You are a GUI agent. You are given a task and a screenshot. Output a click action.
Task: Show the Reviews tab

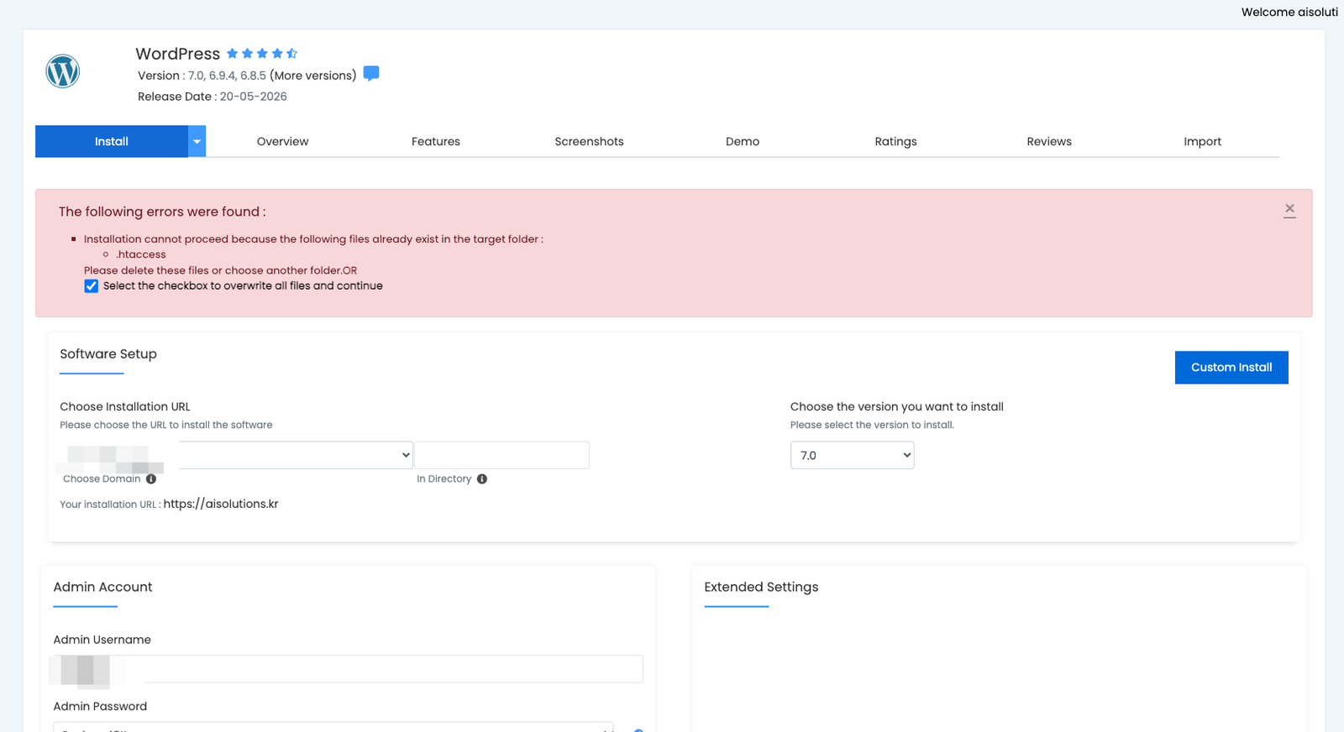pyautogui.click(x=1049, y=142)
